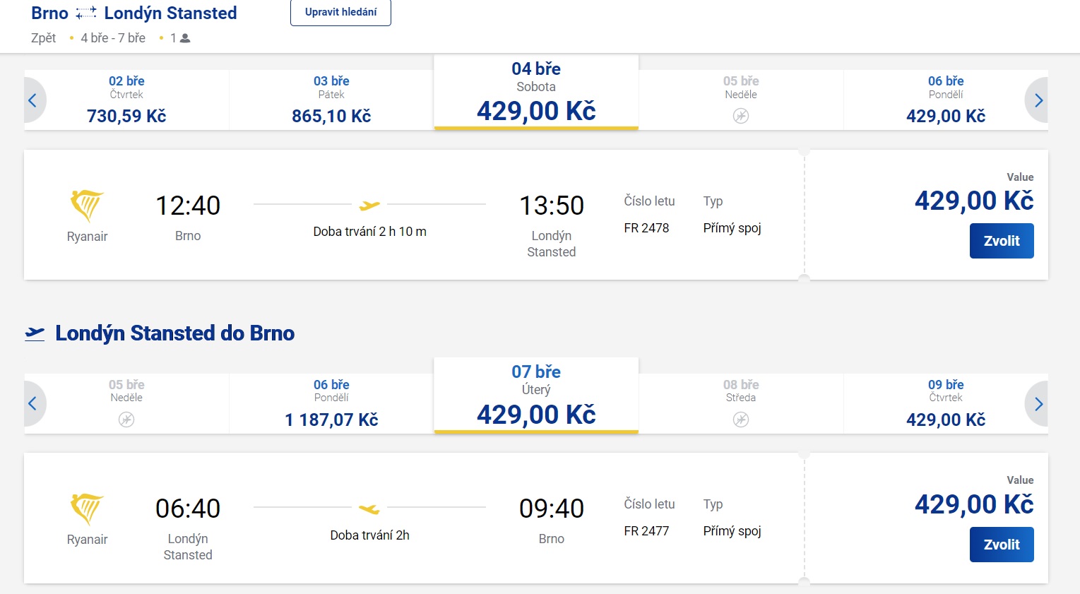Select outbound date 02 bře Čtvrtek
1080x594 pixels.
click(x=126, y=100)
